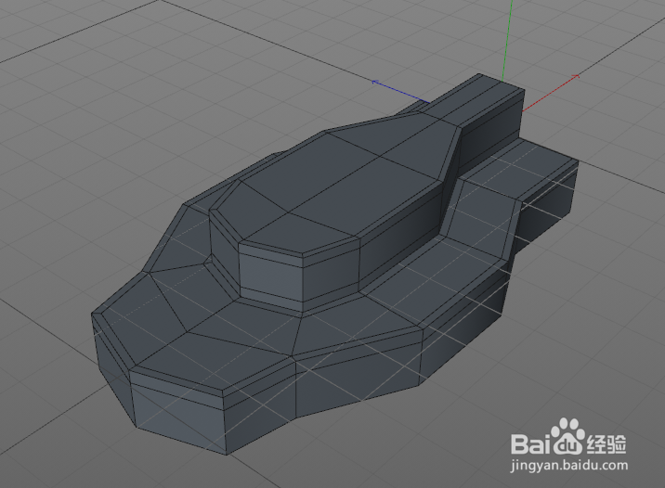This screenshot has width=665, height=488.
Task: Click the green Y-axis handle line
Action: pyautogui.click(x=507, y=40)
